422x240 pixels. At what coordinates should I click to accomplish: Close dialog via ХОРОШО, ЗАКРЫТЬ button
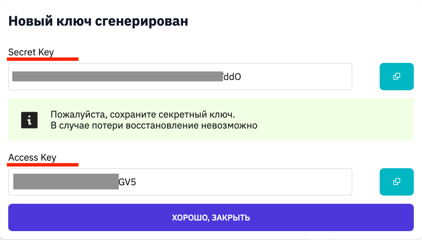211,217
